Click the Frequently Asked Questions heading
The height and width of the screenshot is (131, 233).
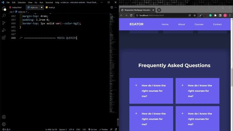[174, 65]
